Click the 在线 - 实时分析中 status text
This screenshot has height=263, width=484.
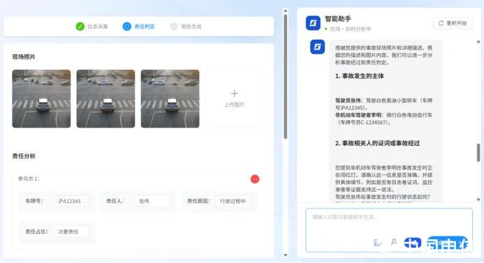point(351,29)
